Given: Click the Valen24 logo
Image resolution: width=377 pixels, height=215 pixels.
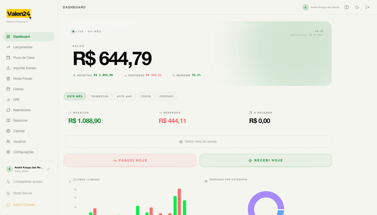Looking at the screenshot, I should coord(19,14).
